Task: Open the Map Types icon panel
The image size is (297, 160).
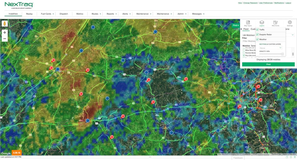Action: tap(248, 23)
